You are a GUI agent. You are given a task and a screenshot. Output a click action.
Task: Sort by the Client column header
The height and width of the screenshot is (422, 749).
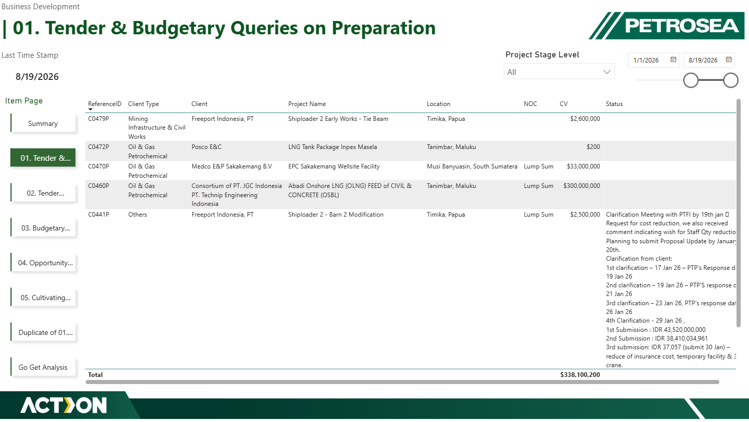[x=199, y=103]
